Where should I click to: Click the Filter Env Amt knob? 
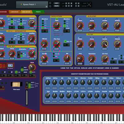point(105,59)
